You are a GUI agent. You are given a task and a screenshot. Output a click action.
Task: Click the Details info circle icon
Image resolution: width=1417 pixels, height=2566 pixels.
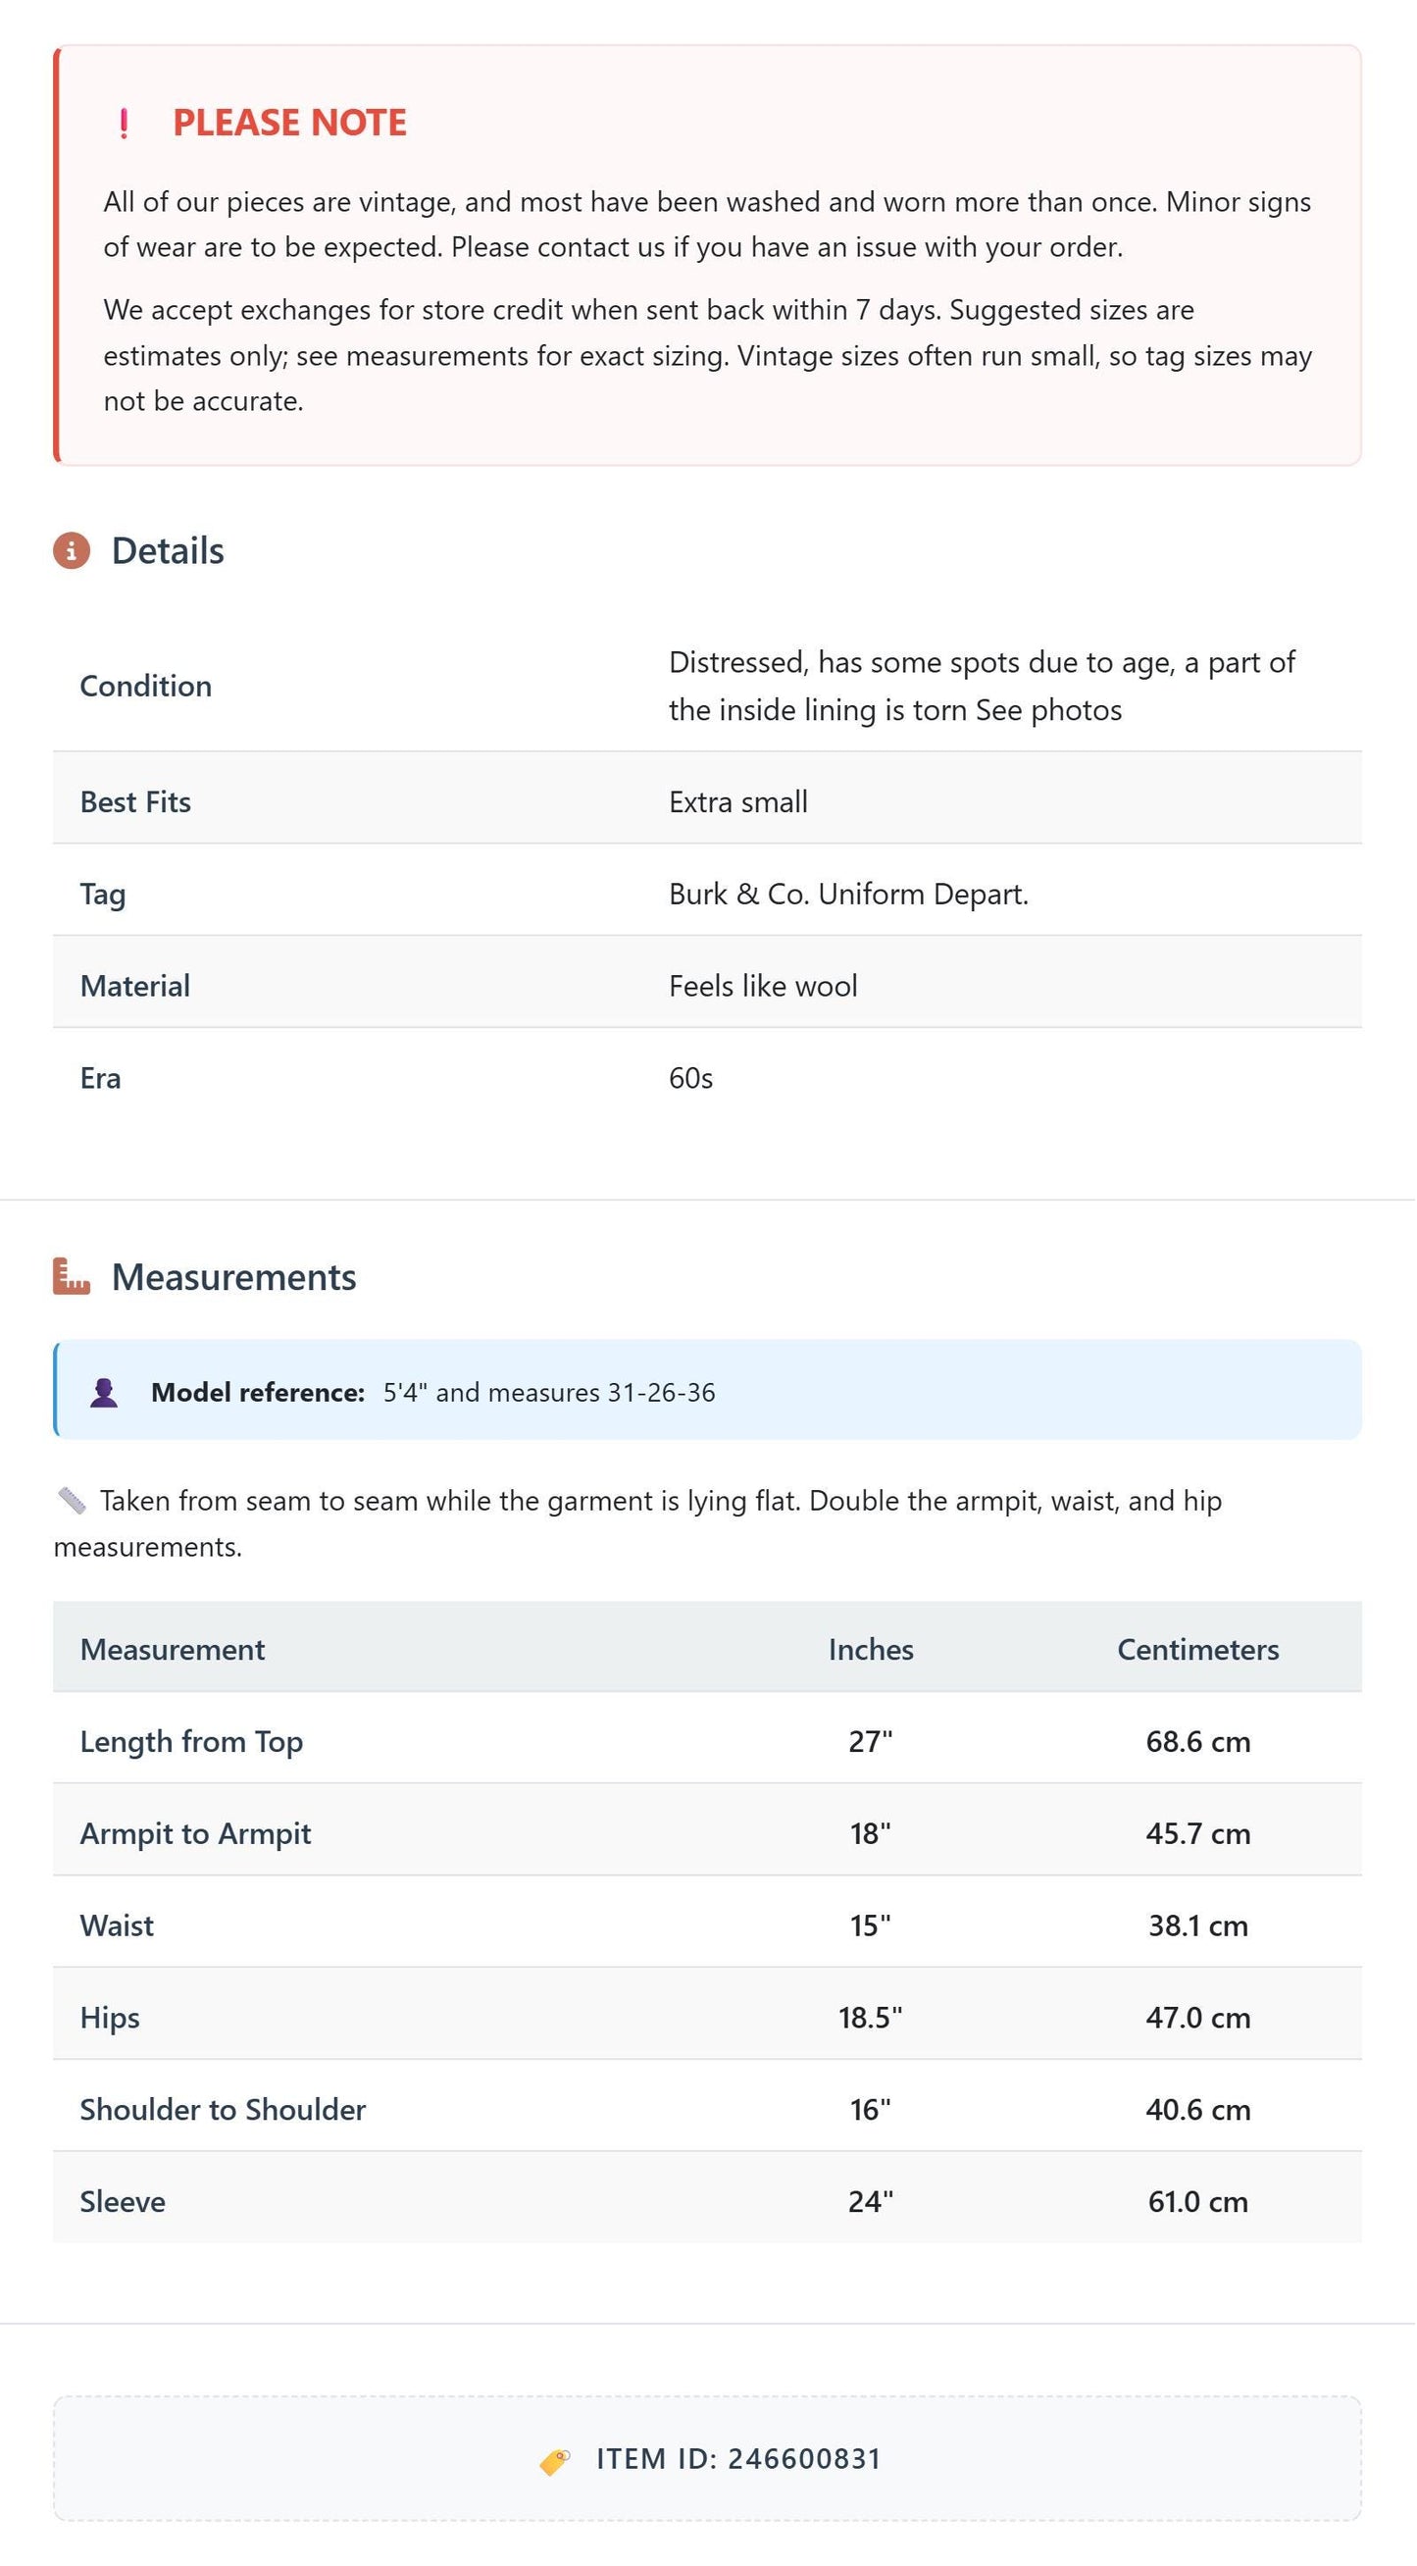(x=72, y=551)
